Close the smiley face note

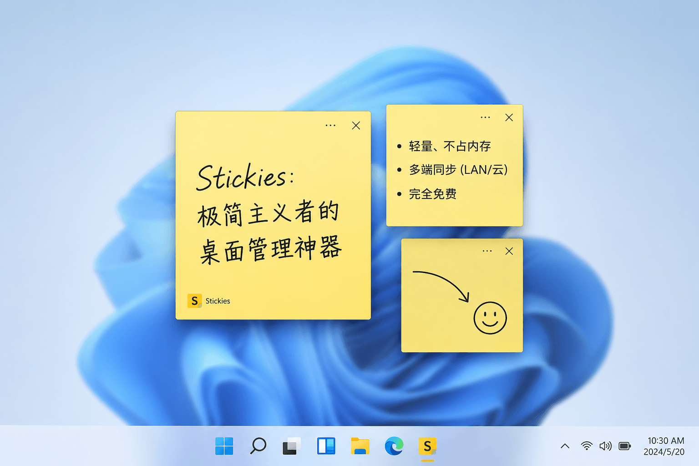click(x=509, y=251)
